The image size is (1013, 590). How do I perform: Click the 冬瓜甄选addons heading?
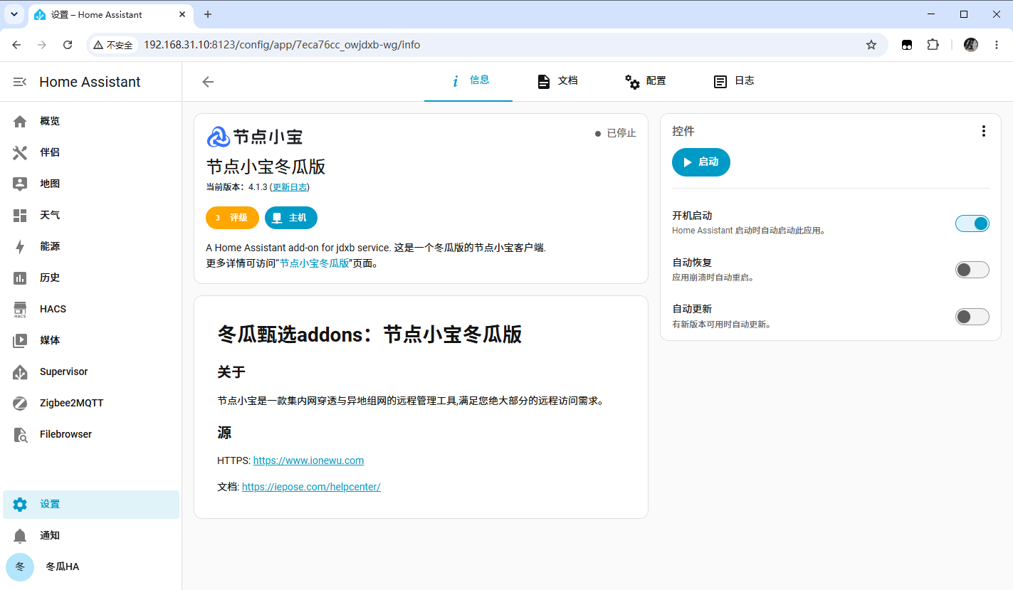(369, 334)
